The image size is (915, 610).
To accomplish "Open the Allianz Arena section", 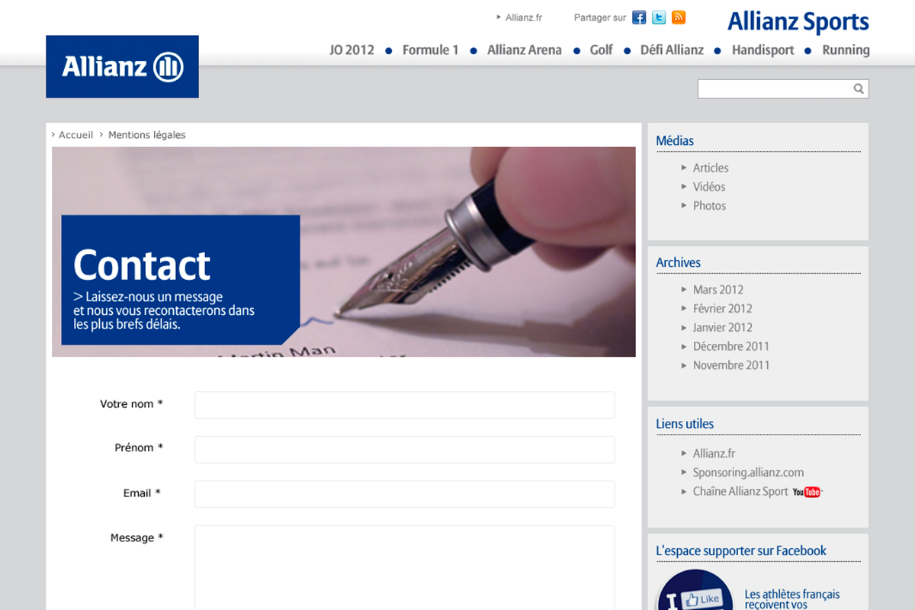I will point(524,50).
